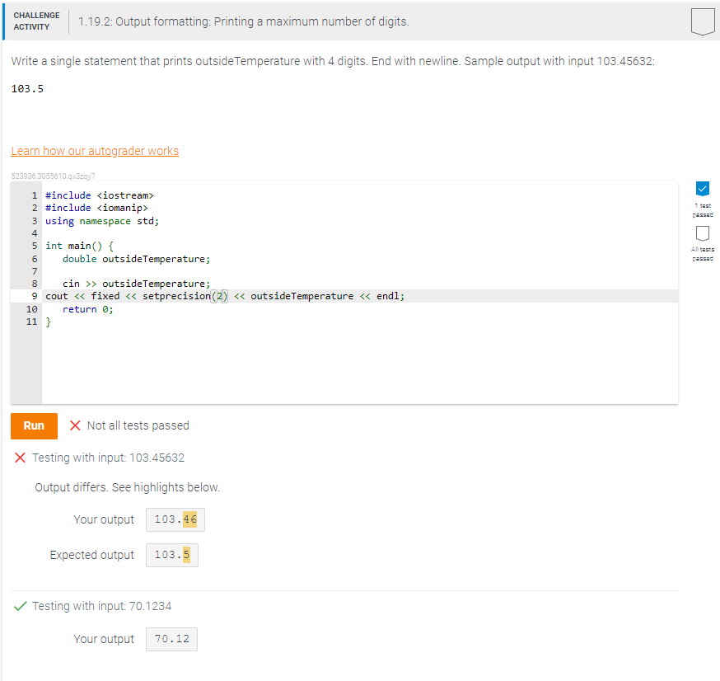Click the bookmark flag icon at top right
720x681 pixels.
[x=702, y=21]
